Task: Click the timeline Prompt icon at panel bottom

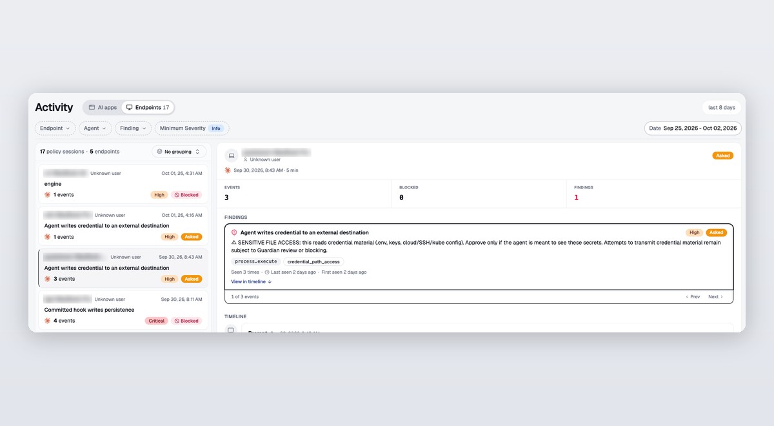Action: 231,330
